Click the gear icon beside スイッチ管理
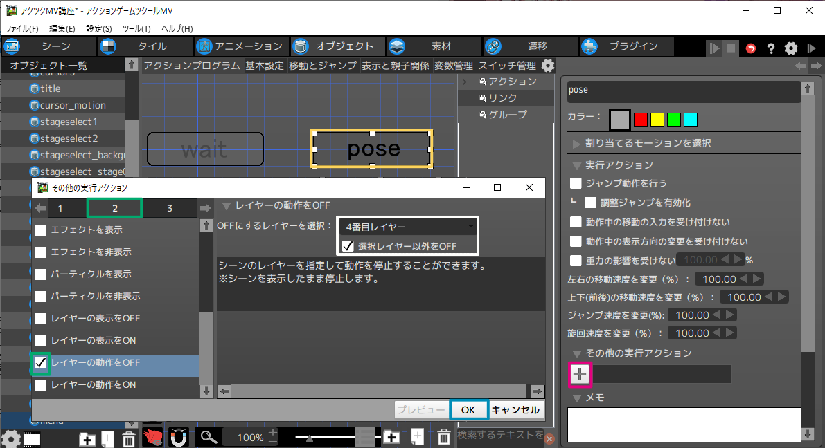The height and width of the screenshot is (448, 825). pos(548,66)
